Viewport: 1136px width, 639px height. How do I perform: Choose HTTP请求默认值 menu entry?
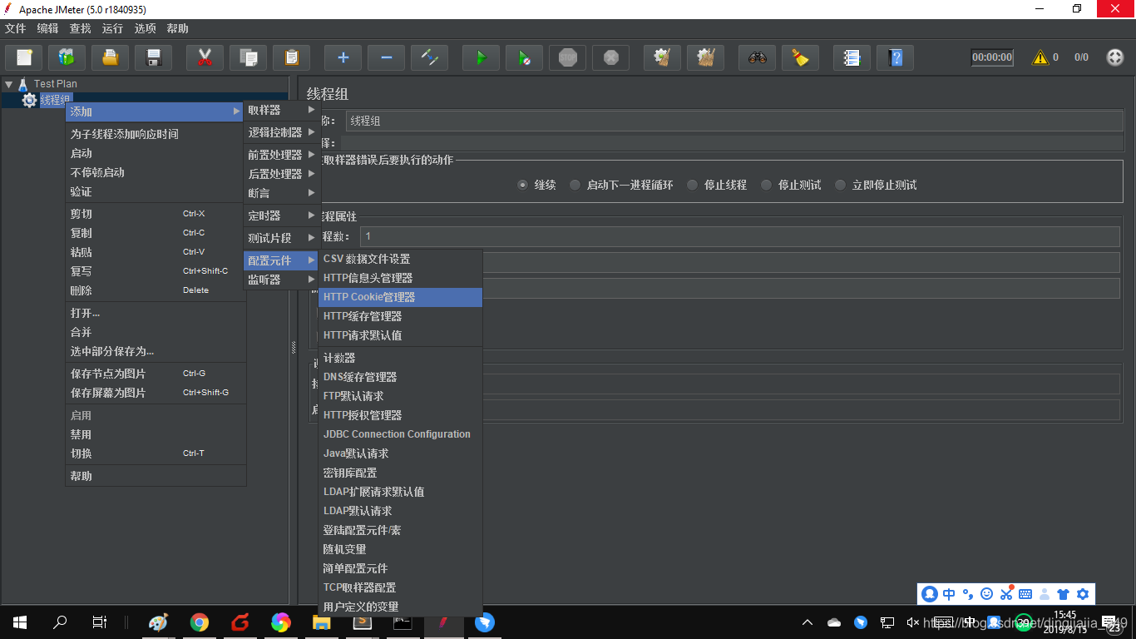(x=400, y=335)
